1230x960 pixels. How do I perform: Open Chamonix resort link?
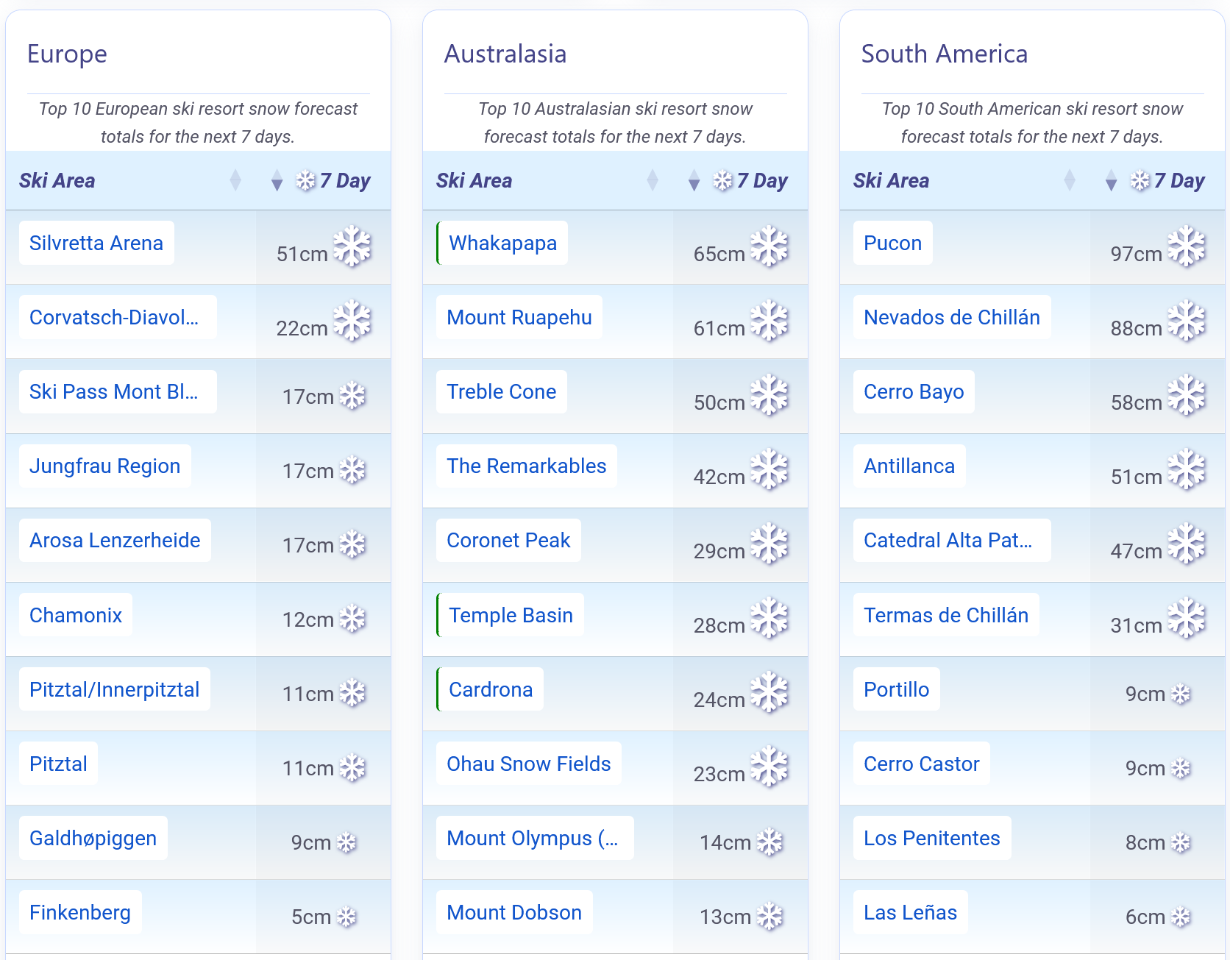(x=76, y=615)
